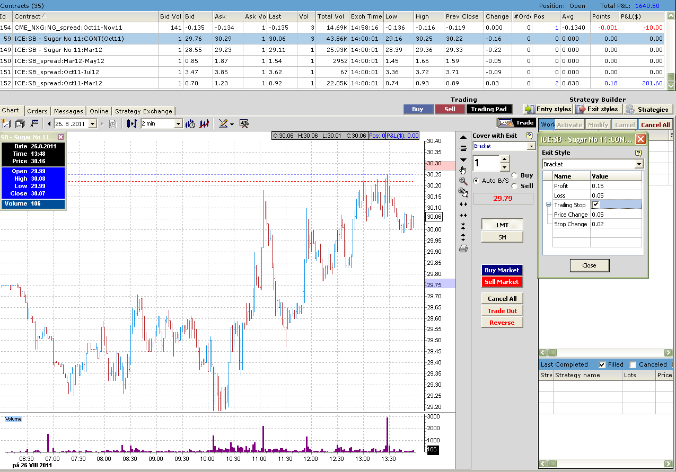Toggle the Trailing Stop checkbox

click(x=596, y=205)
